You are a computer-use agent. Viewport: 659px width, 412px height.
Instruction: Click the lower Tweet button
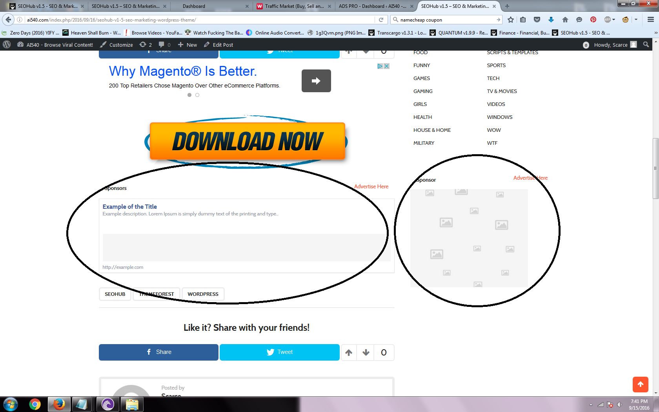(x=280, y=352)
